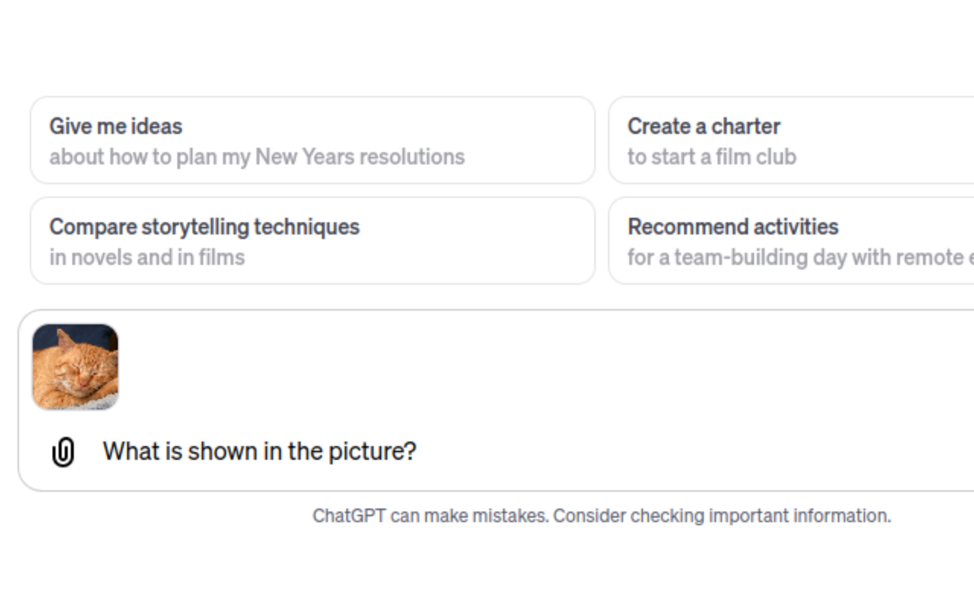The width and height of the screenshot is (974, 609).
Task: Click the "Consider checking important information" sentence
Action: click(721, 516)
